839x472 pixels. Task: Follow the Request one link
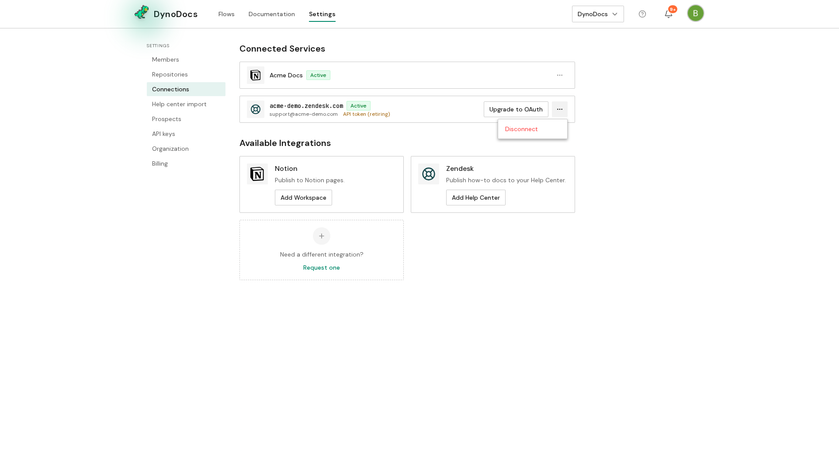tap(322, 267)
